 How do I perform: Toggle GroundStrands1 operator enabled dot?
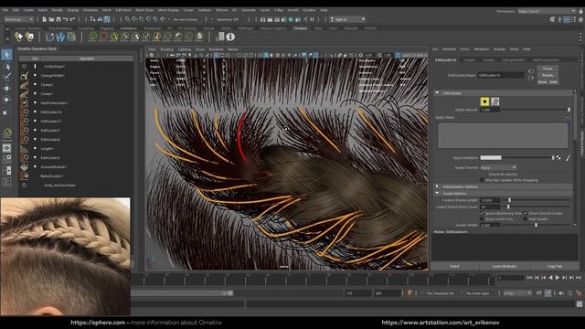tap(35, 166)
